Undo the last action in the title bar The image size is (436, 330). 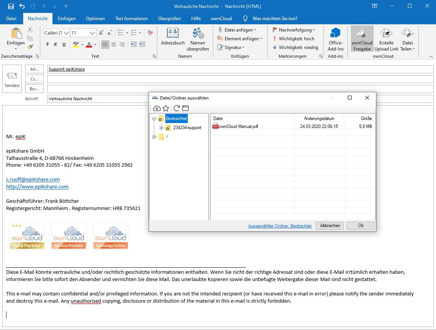(x=22, y=6)
